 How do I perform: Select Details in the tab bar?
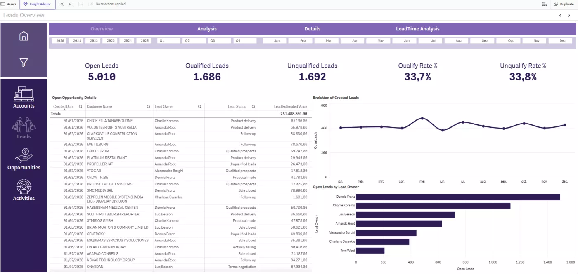click(313, 29)
